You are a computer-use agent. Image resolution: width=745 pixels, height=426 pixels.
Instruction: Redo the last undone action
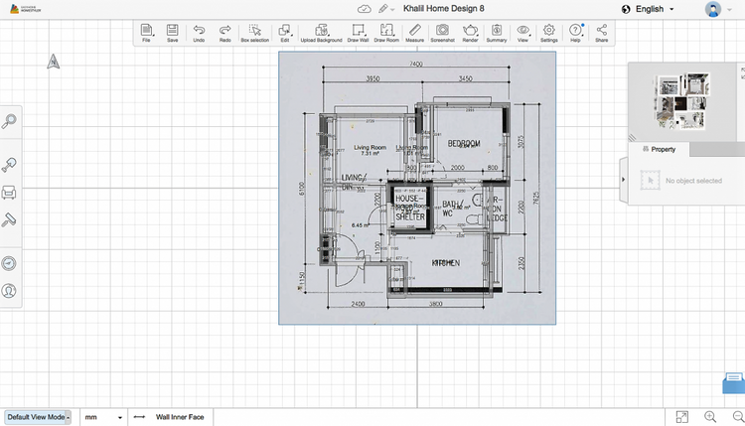[x=225, y=33]
